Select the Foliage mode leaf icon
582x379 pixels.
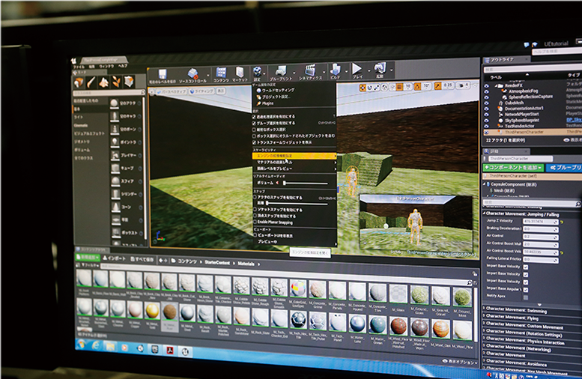pos(116,82)
